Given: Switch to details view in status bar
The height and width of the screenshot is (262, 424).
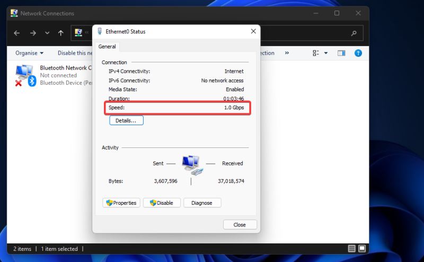Looking at the screenshot, I should 352,249.
